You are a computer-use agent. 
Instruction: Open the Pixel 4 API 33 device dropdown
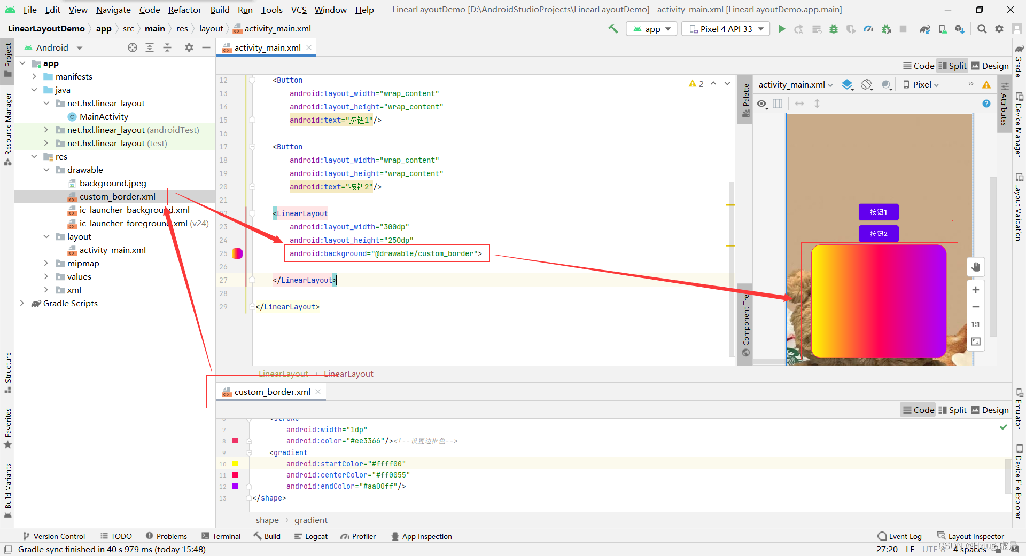point(726,29)
